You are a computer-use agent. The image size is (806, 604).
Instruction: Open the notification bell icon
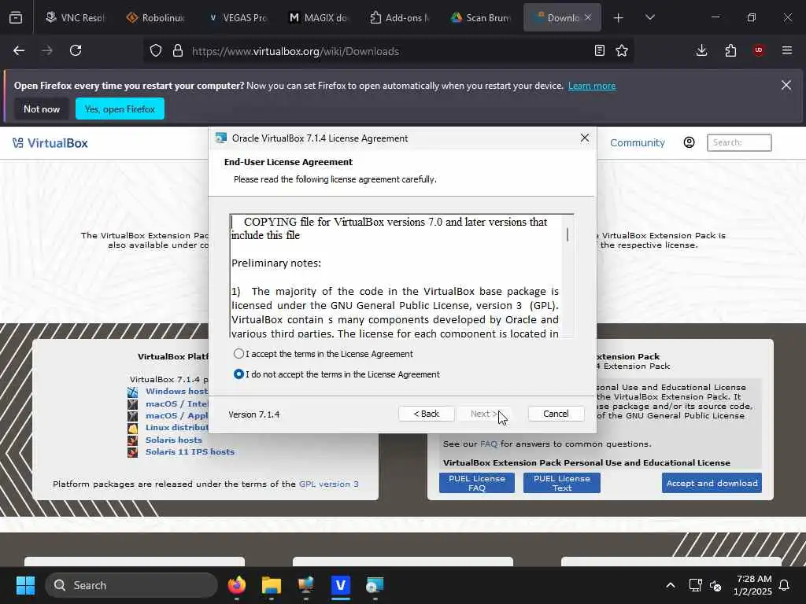click(x=784, y=585)
